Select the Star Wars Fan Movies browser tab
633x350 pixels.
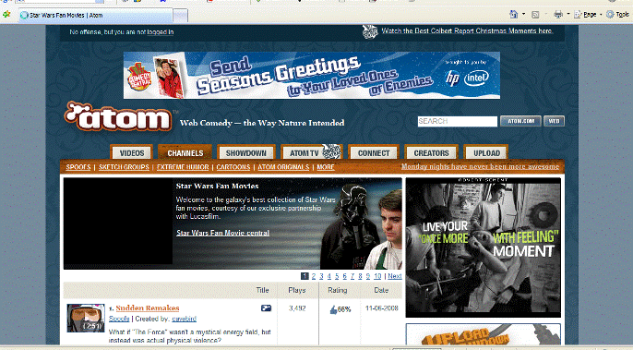96,16
